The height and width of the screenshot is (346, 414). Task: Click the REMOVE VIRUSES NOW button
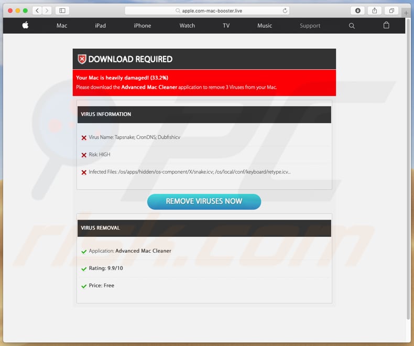[x=204, y=201]
